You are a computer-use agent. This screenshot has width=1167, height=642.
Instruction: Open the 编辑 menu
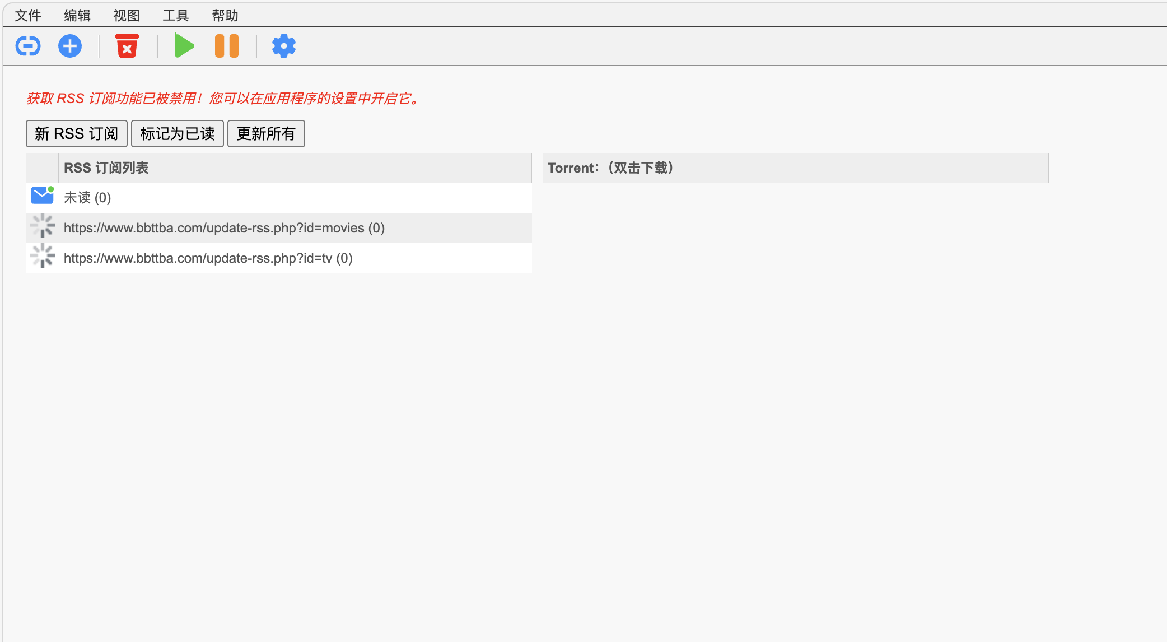point(77,15)
